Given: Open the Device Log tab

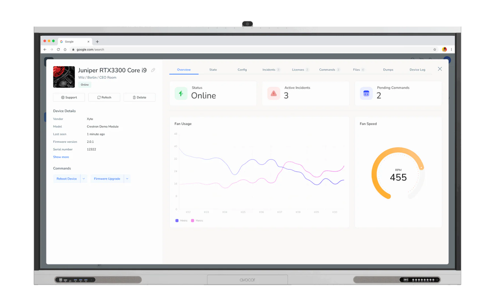Looking at the screenshot, I should coord(417,70).
